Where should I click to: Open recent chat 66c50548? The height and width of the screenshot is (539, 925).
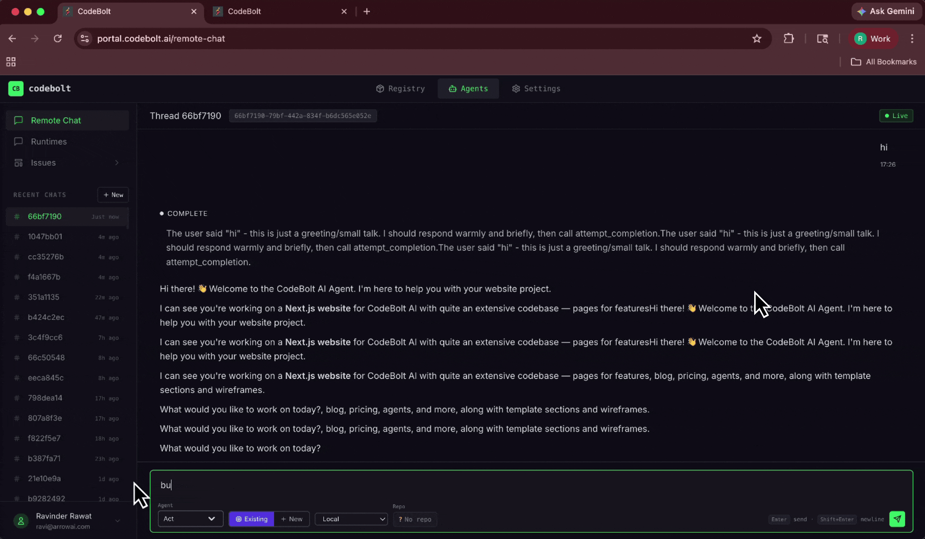[67, 358]
